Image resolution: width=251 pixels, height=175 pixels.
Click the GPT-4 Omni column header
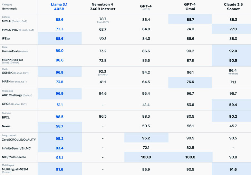point(190,7)
